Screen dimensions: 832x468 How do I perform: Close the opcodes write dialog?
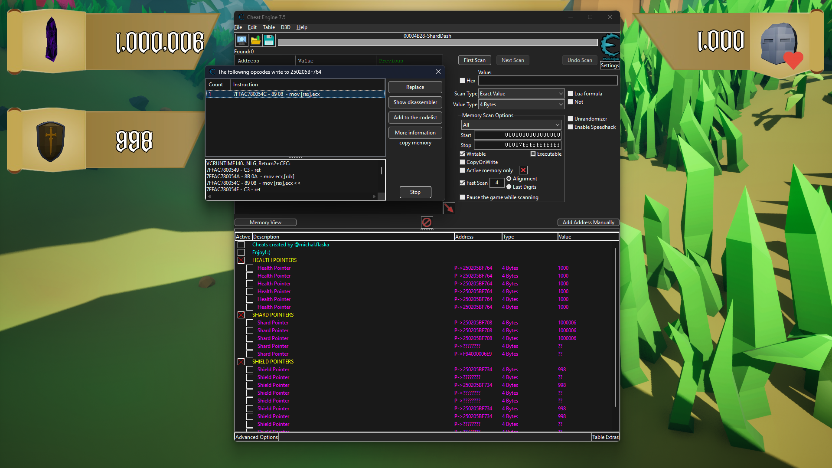click(x=438, y=72)
